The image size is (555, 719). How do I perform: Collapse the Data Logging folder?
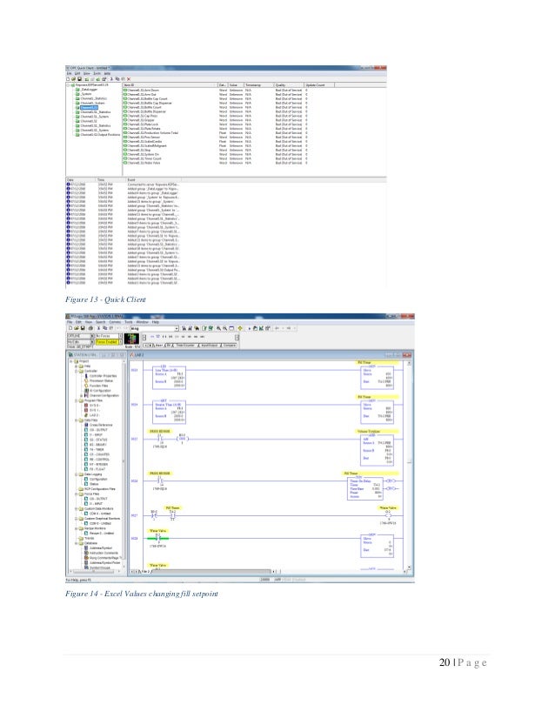point(77,474)
